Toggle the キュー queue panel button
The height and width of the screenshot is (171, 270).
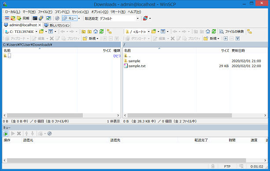pos(70,18)
